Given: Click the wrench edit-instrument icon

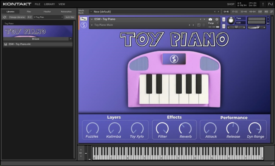Looking at the screenshot, I should tap(83, 19).
